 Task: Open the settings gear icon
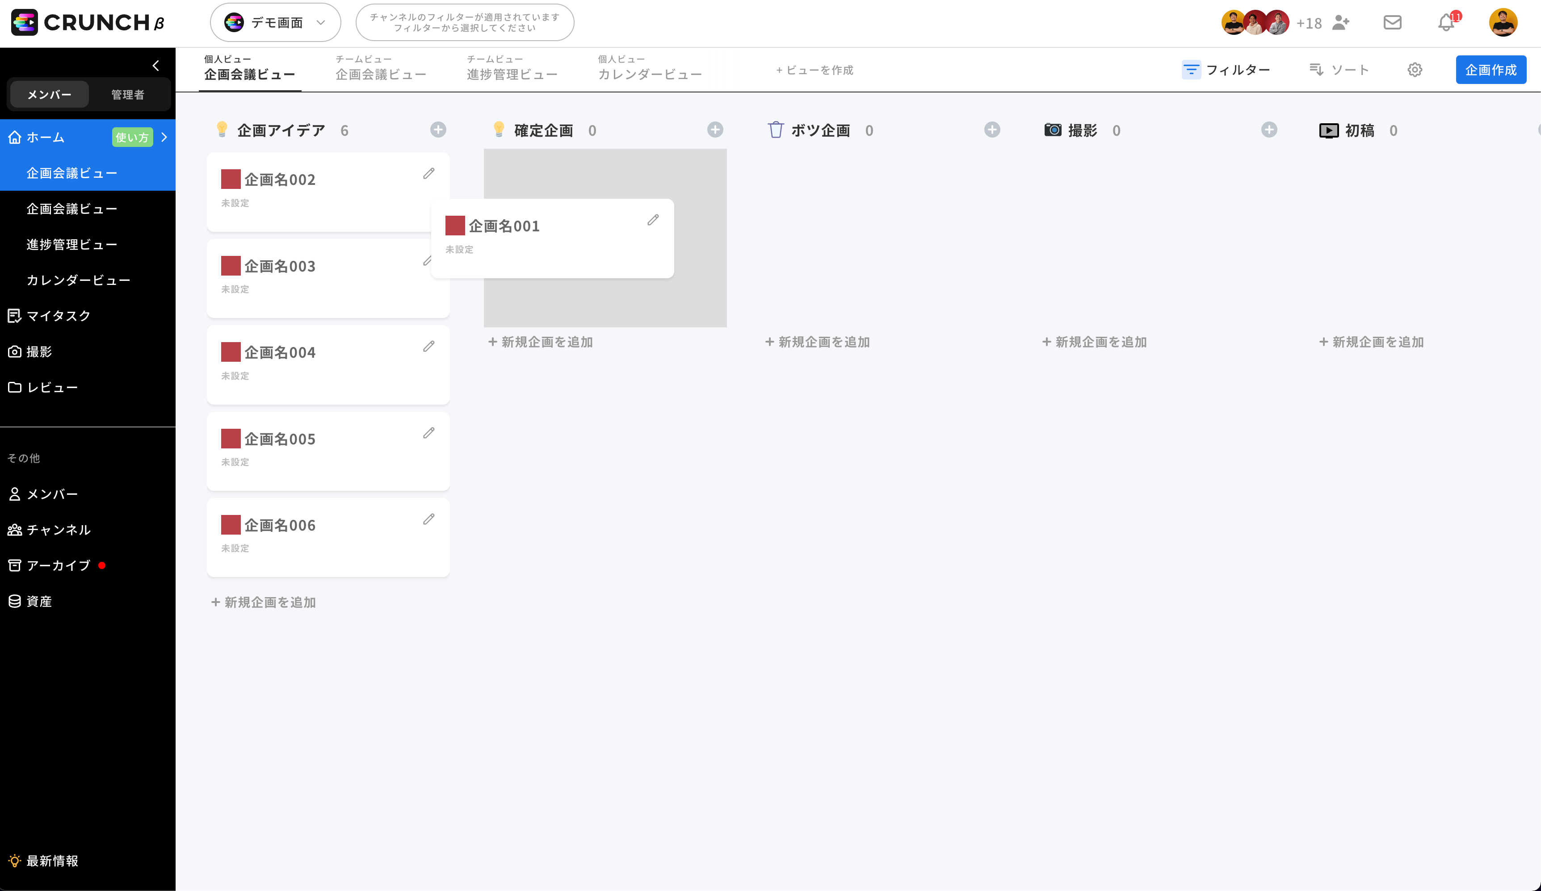tap(1415, 70)
